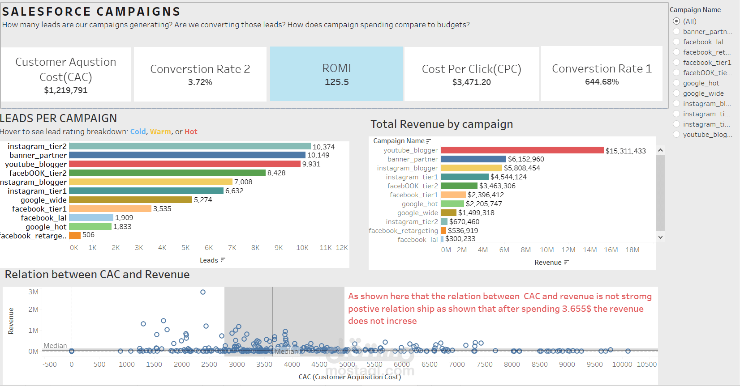Filter dashboard by facebook_tier1 radio option
The width and height of the screenshot is (740, 386).
676,62
